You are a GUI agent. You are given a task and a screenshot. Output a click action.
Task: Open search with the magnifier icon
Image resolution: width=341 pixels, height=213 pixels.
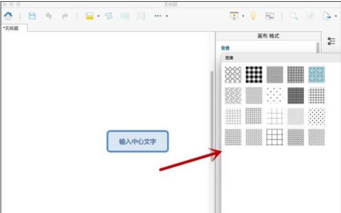(x=294, y=16)
